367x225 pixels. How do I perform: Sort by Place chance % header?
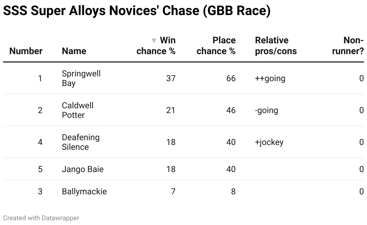(x=216, y=46)
